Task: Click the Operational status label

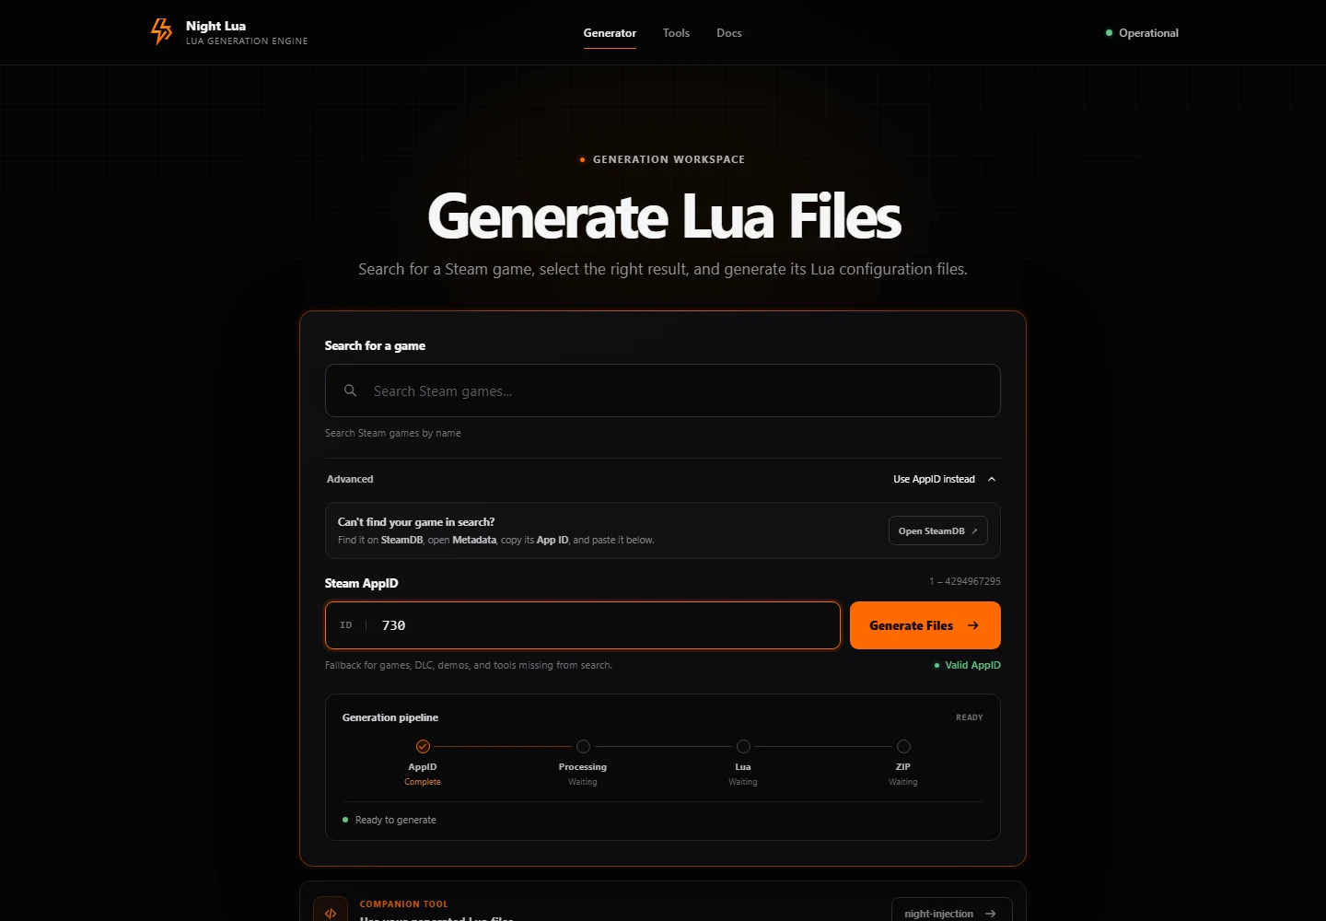Action: coord(1148,33)
